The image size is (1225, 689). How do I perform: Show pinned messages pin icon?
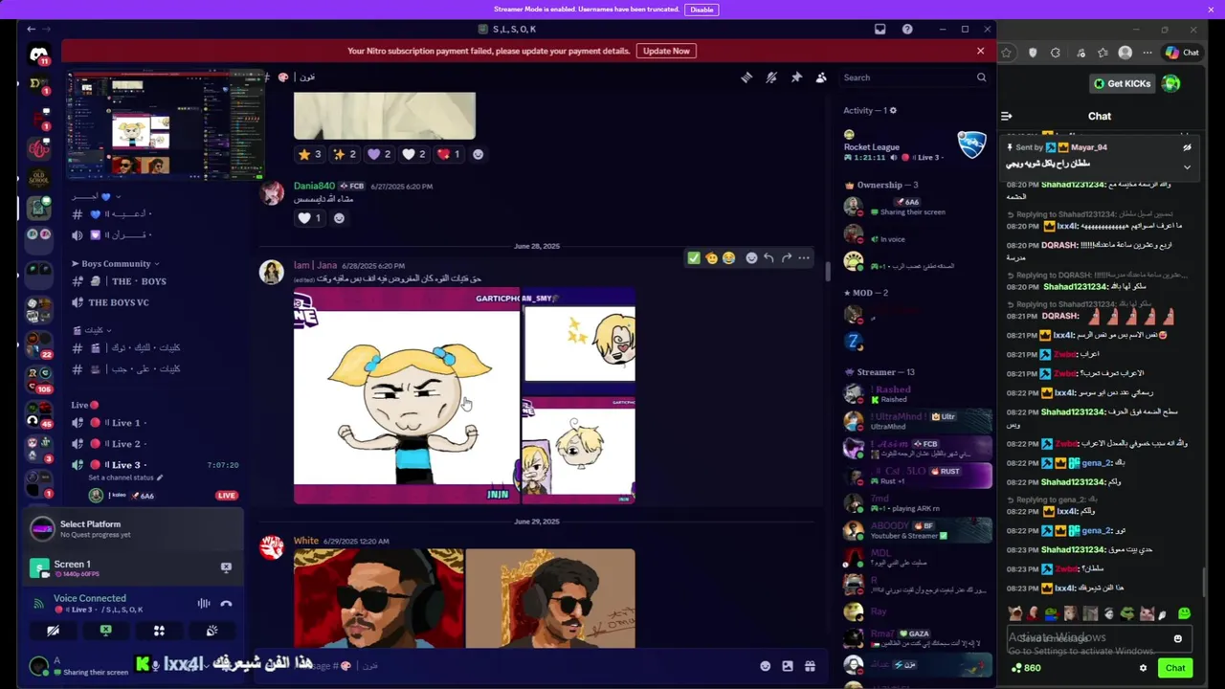[796, 78]
